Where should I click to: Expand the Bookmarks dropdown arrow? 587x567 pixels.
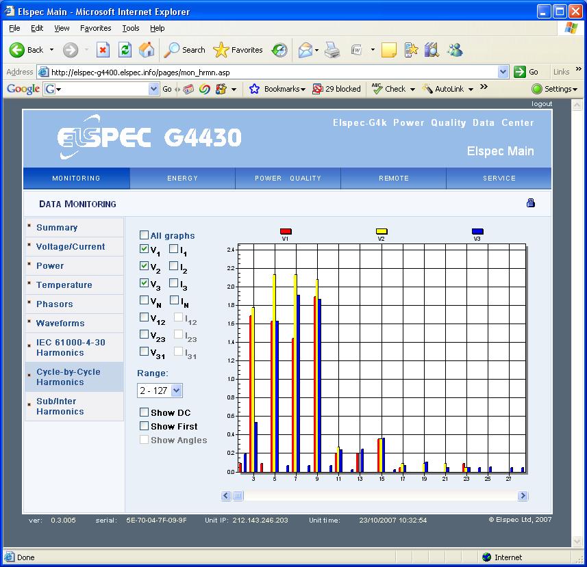pos(303,90)
